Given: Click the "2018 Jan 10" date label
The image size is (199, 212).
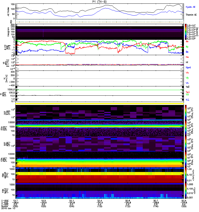Looking at the screenshot, I should pyautogui.click(x=8, y=208).
